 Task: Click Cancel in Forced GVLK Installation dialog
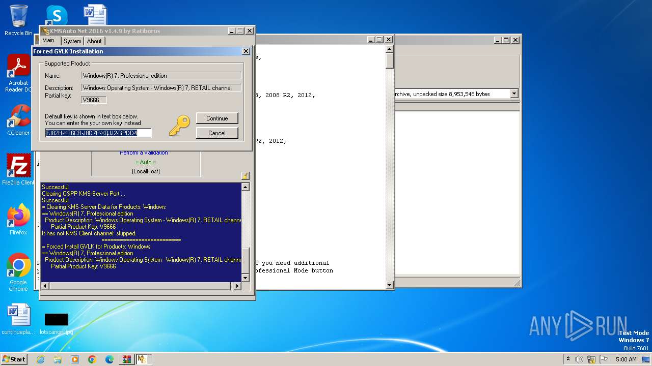217,133
